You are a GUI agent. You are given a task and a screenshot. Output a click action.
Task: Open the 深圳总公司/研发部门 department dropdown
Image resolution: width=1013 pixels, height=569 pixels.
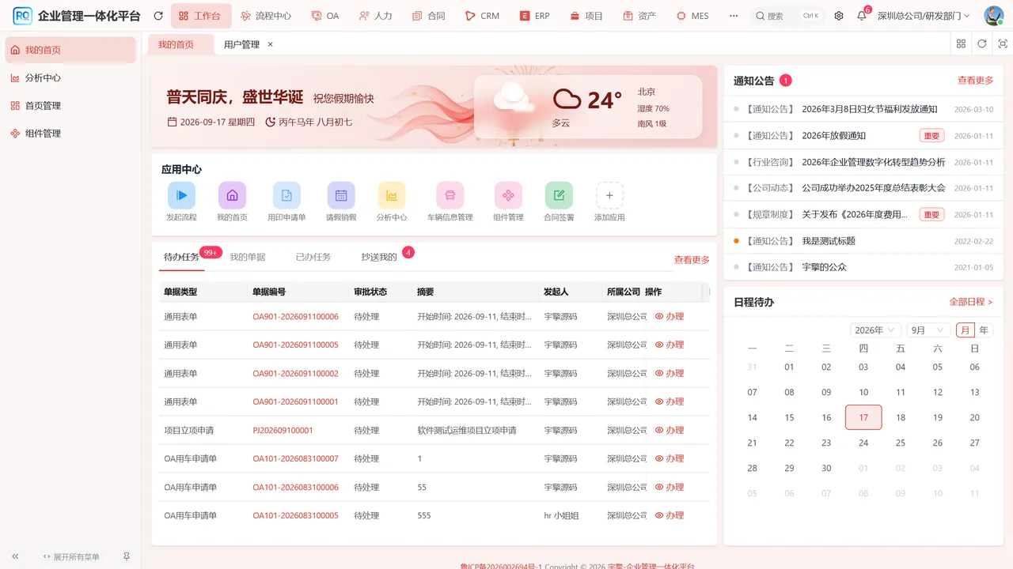coord(924,16)
